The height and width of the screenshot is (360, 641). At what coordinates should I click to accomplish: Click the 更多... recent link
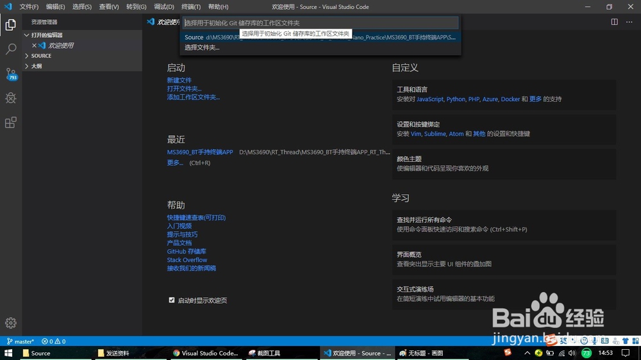click(x=175, y=163)
